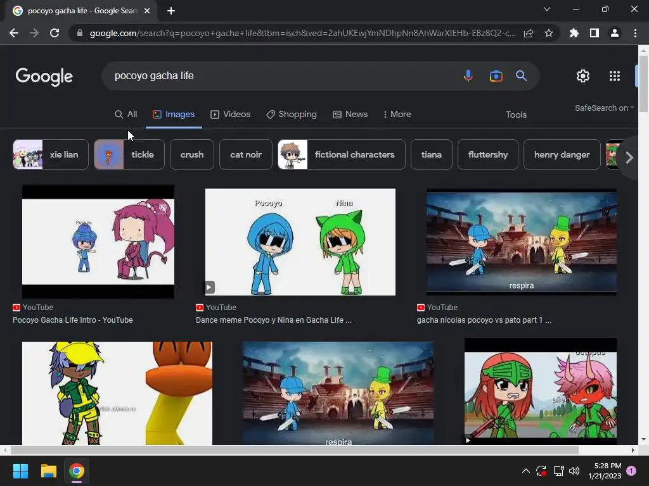Viewport: 649px width, 486px height.
Task: Open the taskbar volume control
Action: [x=574, y=471]
